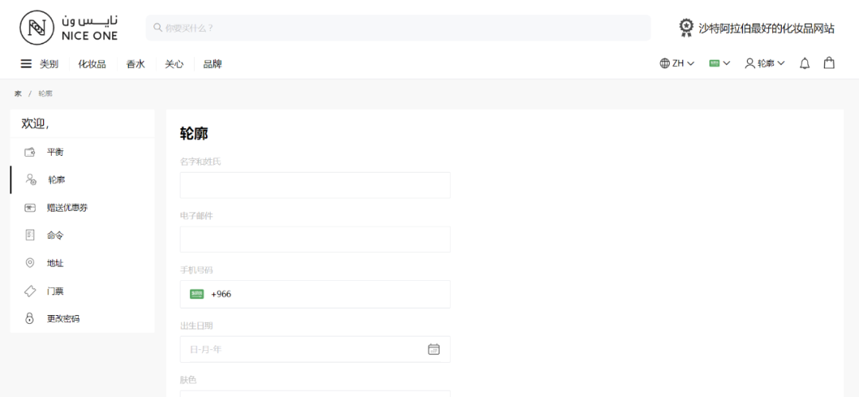Select 门票 in the sidebar

(x=55, y=291)
